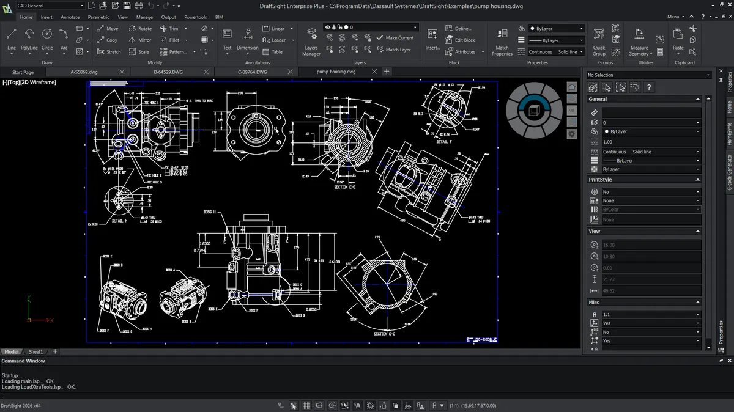Click the Attributes button
Screen dimensions: 734x412
point(461,52)
